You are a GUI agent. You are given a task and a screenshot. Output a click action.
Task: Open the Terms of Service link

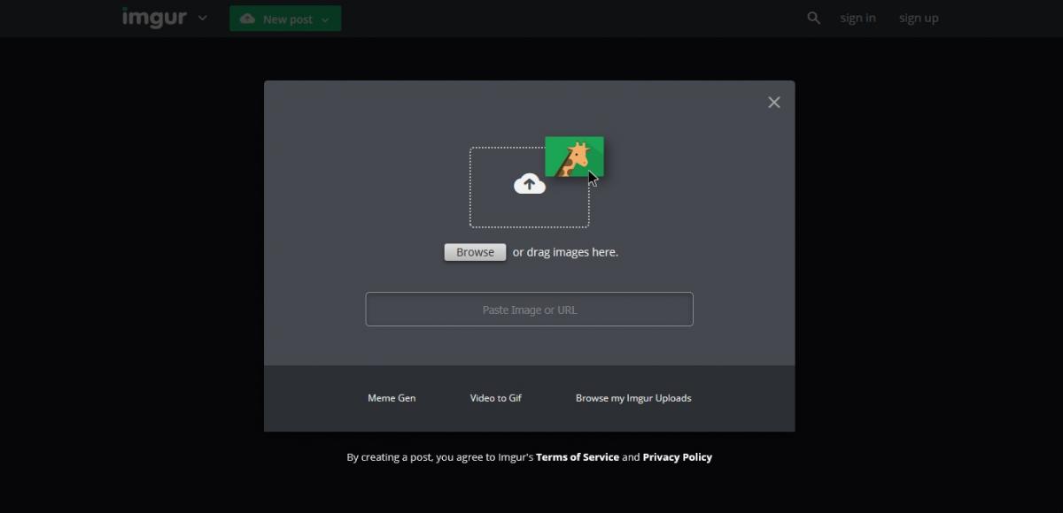(578, 457)
